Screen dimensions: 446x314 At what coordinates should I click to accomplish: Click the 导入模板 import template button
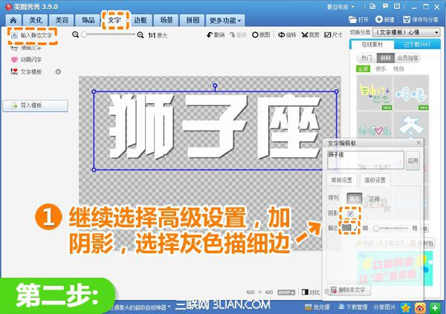point(31,105)
